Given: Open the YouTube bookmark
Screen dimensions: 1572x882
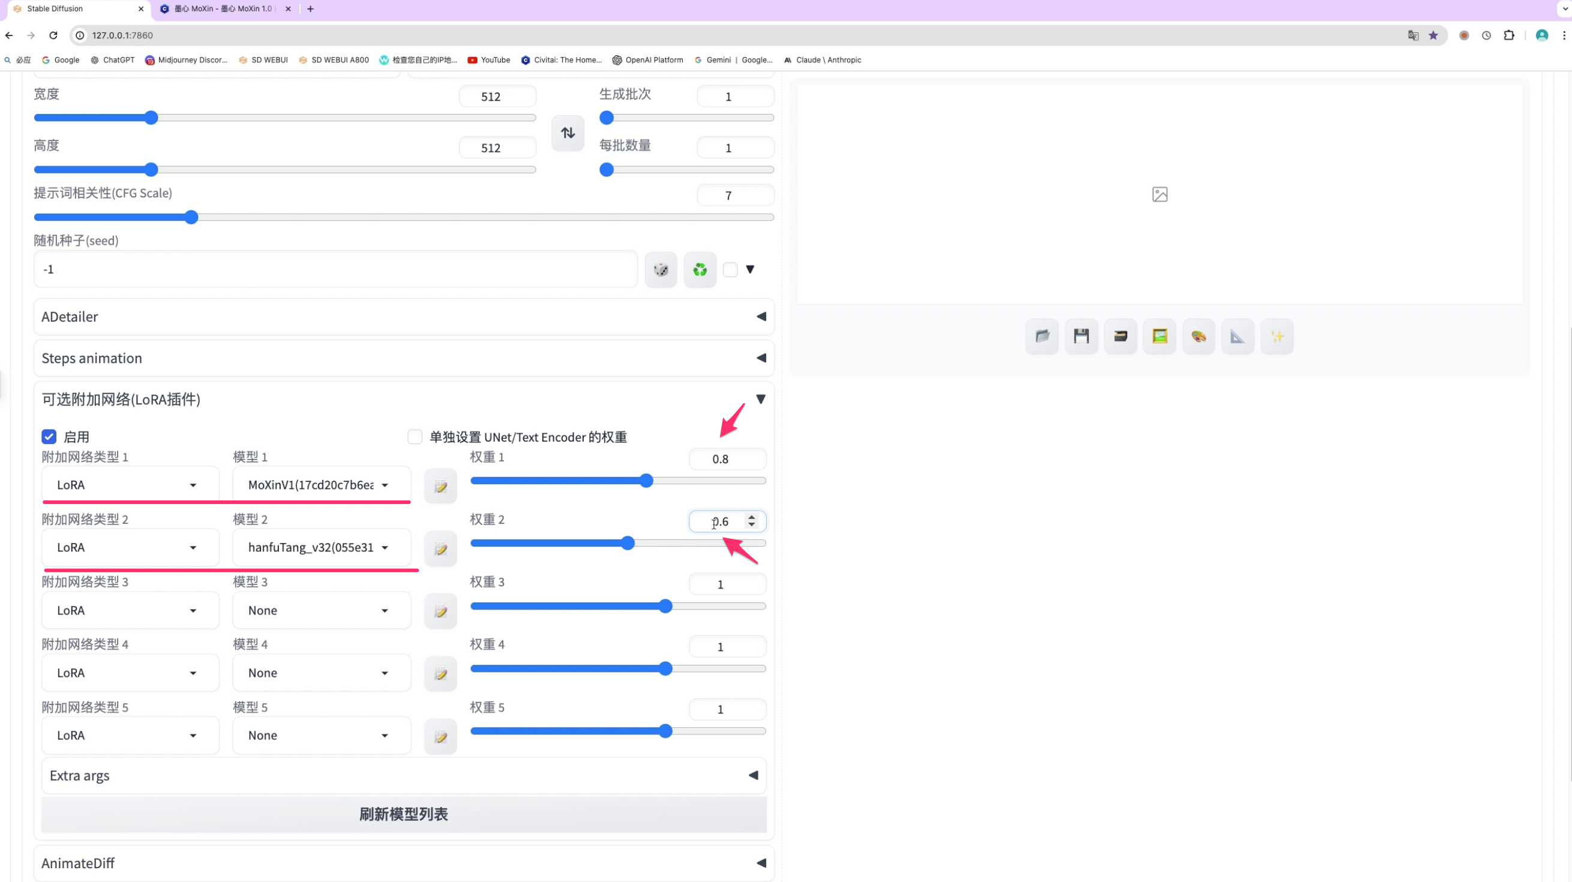Looking at the screenshot, I should point(489,60).
